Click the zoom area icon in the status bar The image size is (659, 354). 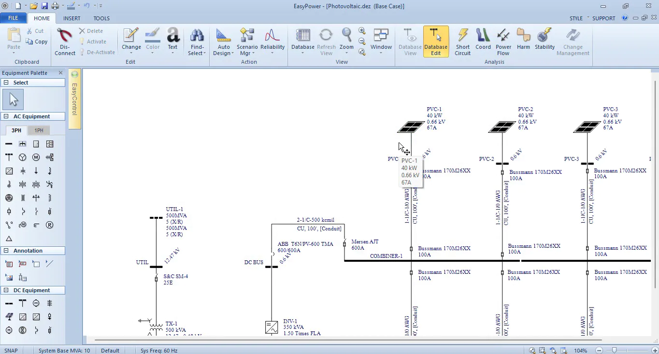pos(543,351)
